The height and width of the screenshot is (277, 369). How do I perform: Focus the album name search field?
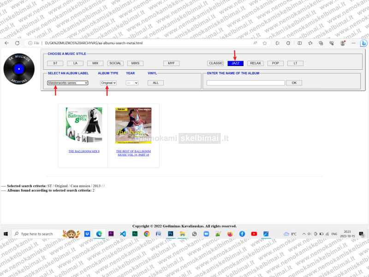[x=246, y=83]
